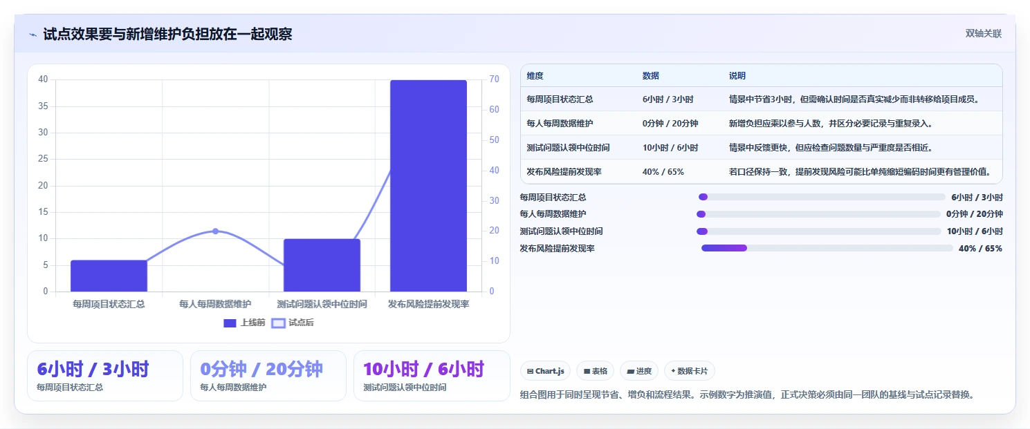Click the 进度 chip
Screen dimensions: 1030x429
(x=639, y=371)
